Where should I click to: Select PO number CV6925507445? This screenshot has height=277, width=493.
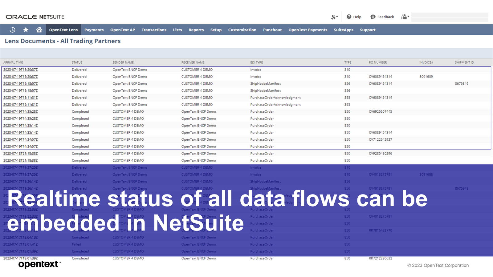381,112
